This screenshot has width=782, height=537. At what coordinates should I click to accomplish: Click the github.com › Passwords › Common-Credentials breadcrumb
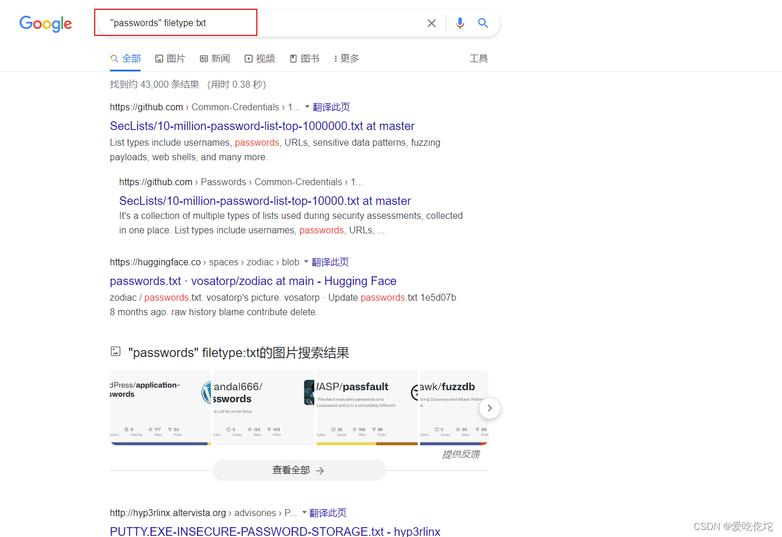coord(241,182)
